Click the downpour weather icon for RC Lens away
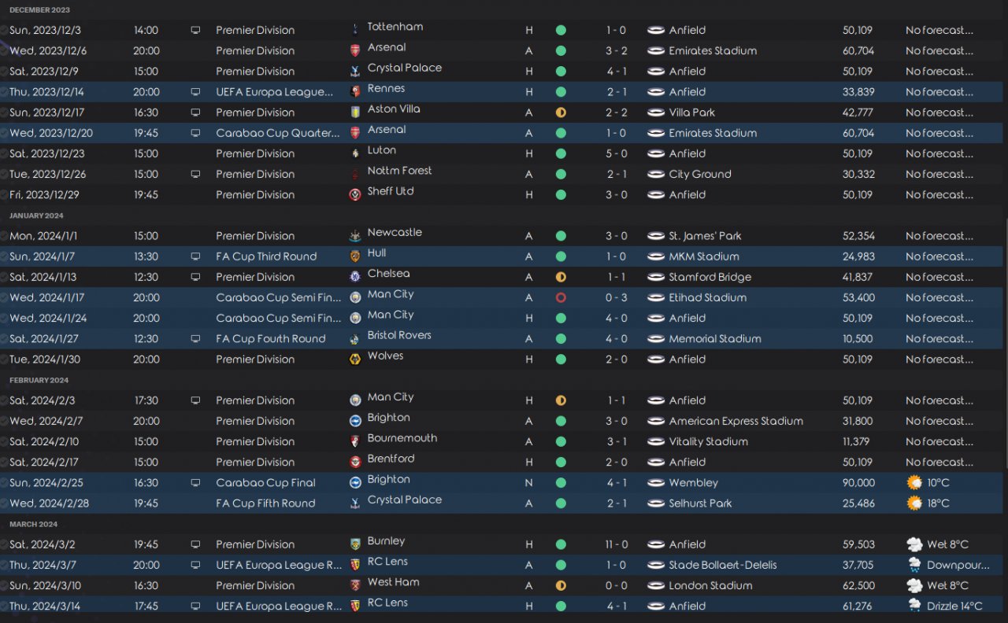Image resolution: width=1008 pixels, height=623 pixels. (914, 565)
